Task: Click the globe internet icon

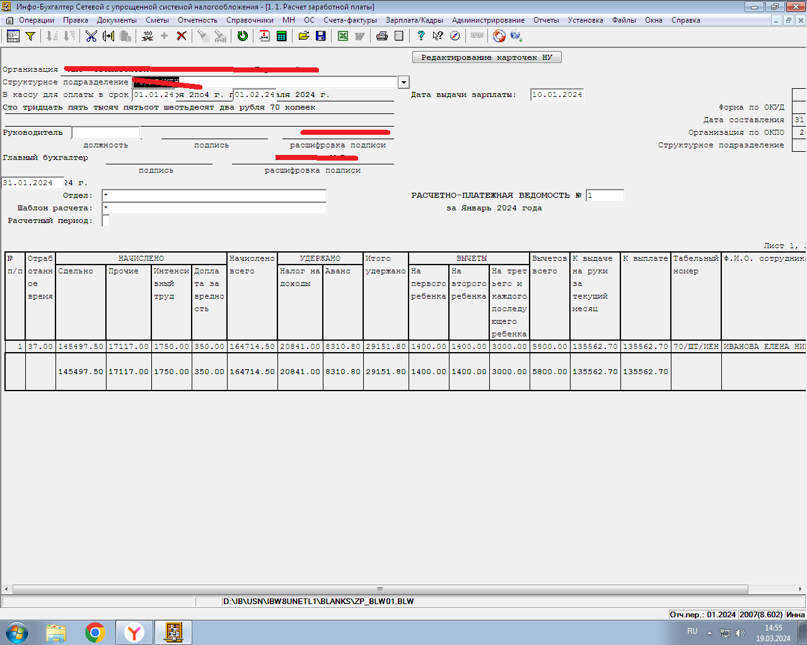Action: pyautogui.click(x=516, y=36)
